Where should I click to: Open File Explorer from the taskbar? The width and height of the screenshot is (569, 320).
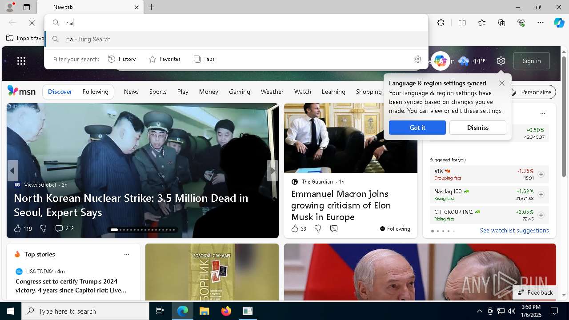tap(204, 311)
